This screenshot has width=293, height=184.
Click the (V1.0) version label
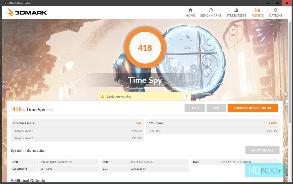coord(50,110)
